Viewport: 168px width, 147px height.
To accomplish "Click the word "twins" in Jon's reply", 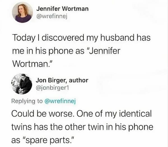I will [22, 127].
